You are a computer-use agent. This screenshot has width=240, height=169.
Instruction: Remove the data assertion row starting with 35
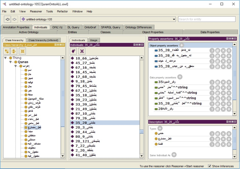223,82
